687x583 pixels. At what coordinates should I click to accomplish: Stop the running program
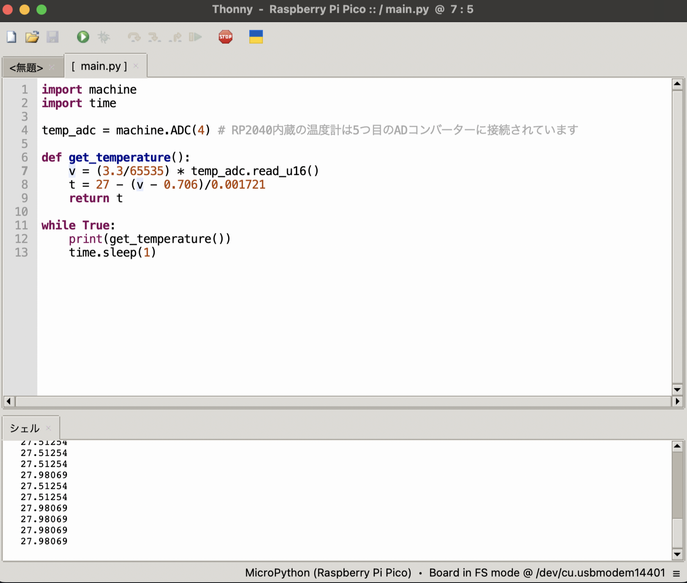click(225, 37)
